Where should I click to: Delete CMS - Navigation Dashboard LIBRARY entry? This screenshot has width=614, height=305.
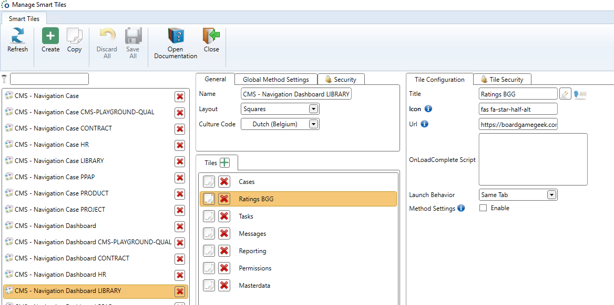point(180,291)
